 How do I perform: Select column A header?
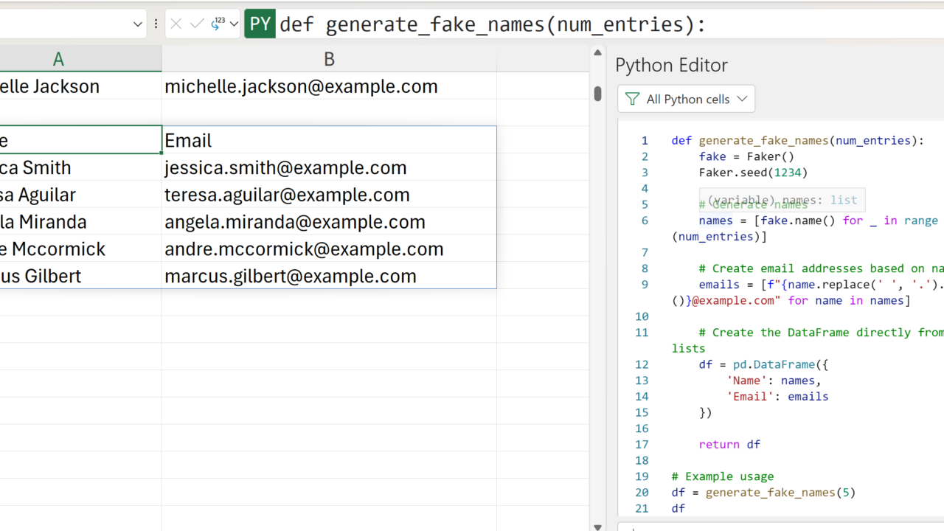point(58,60)
